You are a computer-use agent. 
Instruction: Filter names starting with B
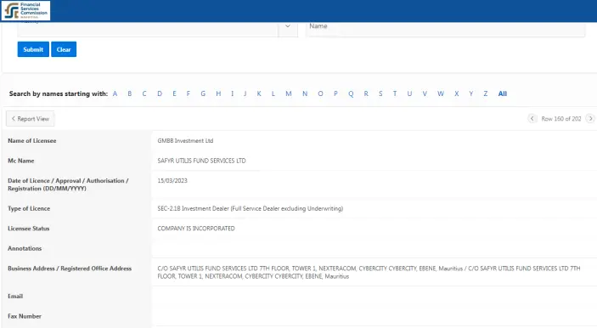[129, 93]
